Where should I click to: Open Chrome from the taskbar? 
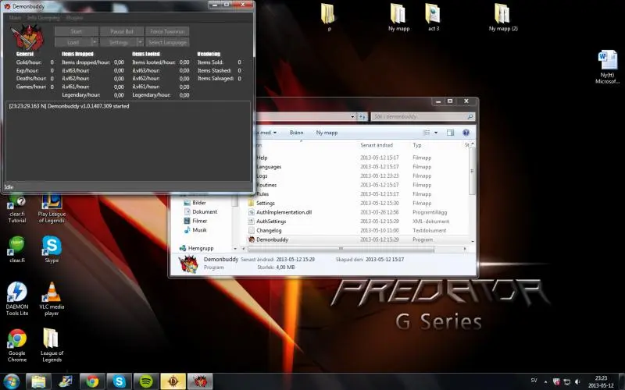click(92, 381)
